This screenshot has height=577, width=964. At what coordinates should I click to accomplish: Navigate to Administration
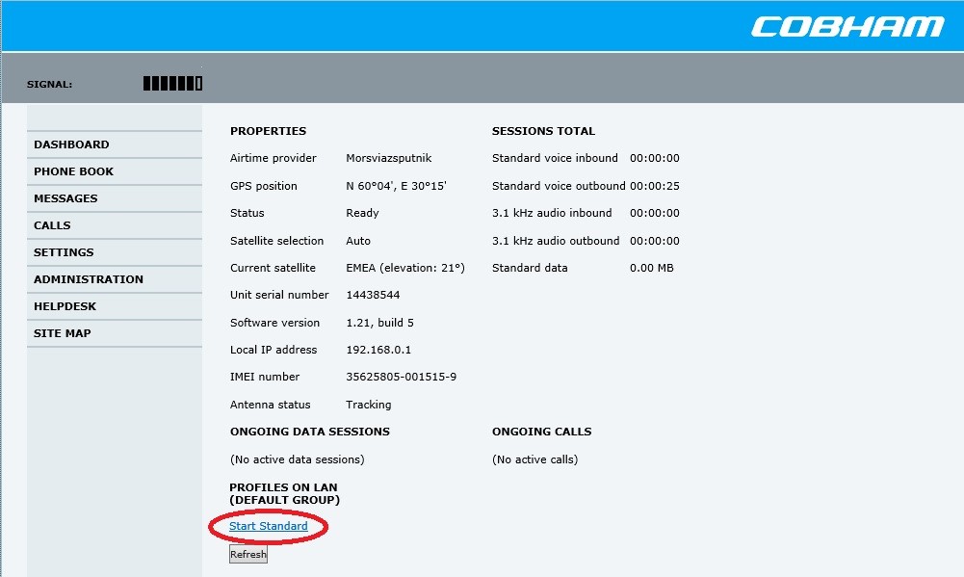[x=89, y=279]
